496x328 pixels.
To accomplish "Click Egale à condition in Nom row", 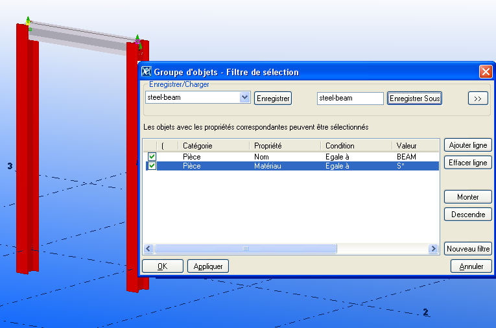I will point(337,157).
